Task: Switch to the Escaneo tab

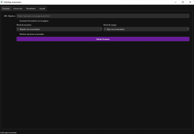Action: (x=6, y=8)
